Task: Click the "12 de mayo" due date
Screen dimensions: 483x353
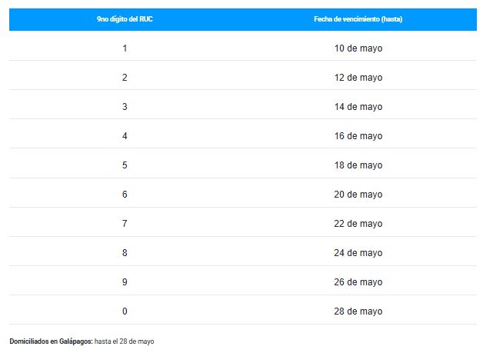Action: [358, 78]
